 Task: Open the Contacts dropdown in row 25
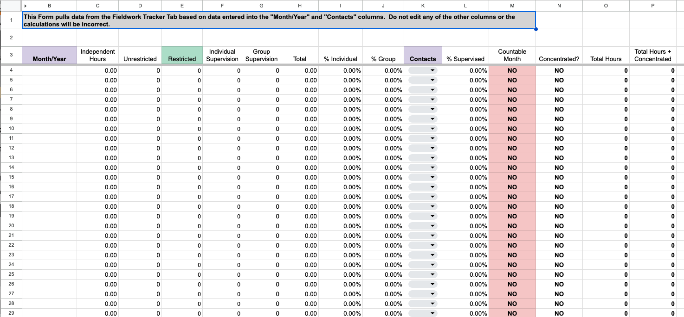click(433, 274)
